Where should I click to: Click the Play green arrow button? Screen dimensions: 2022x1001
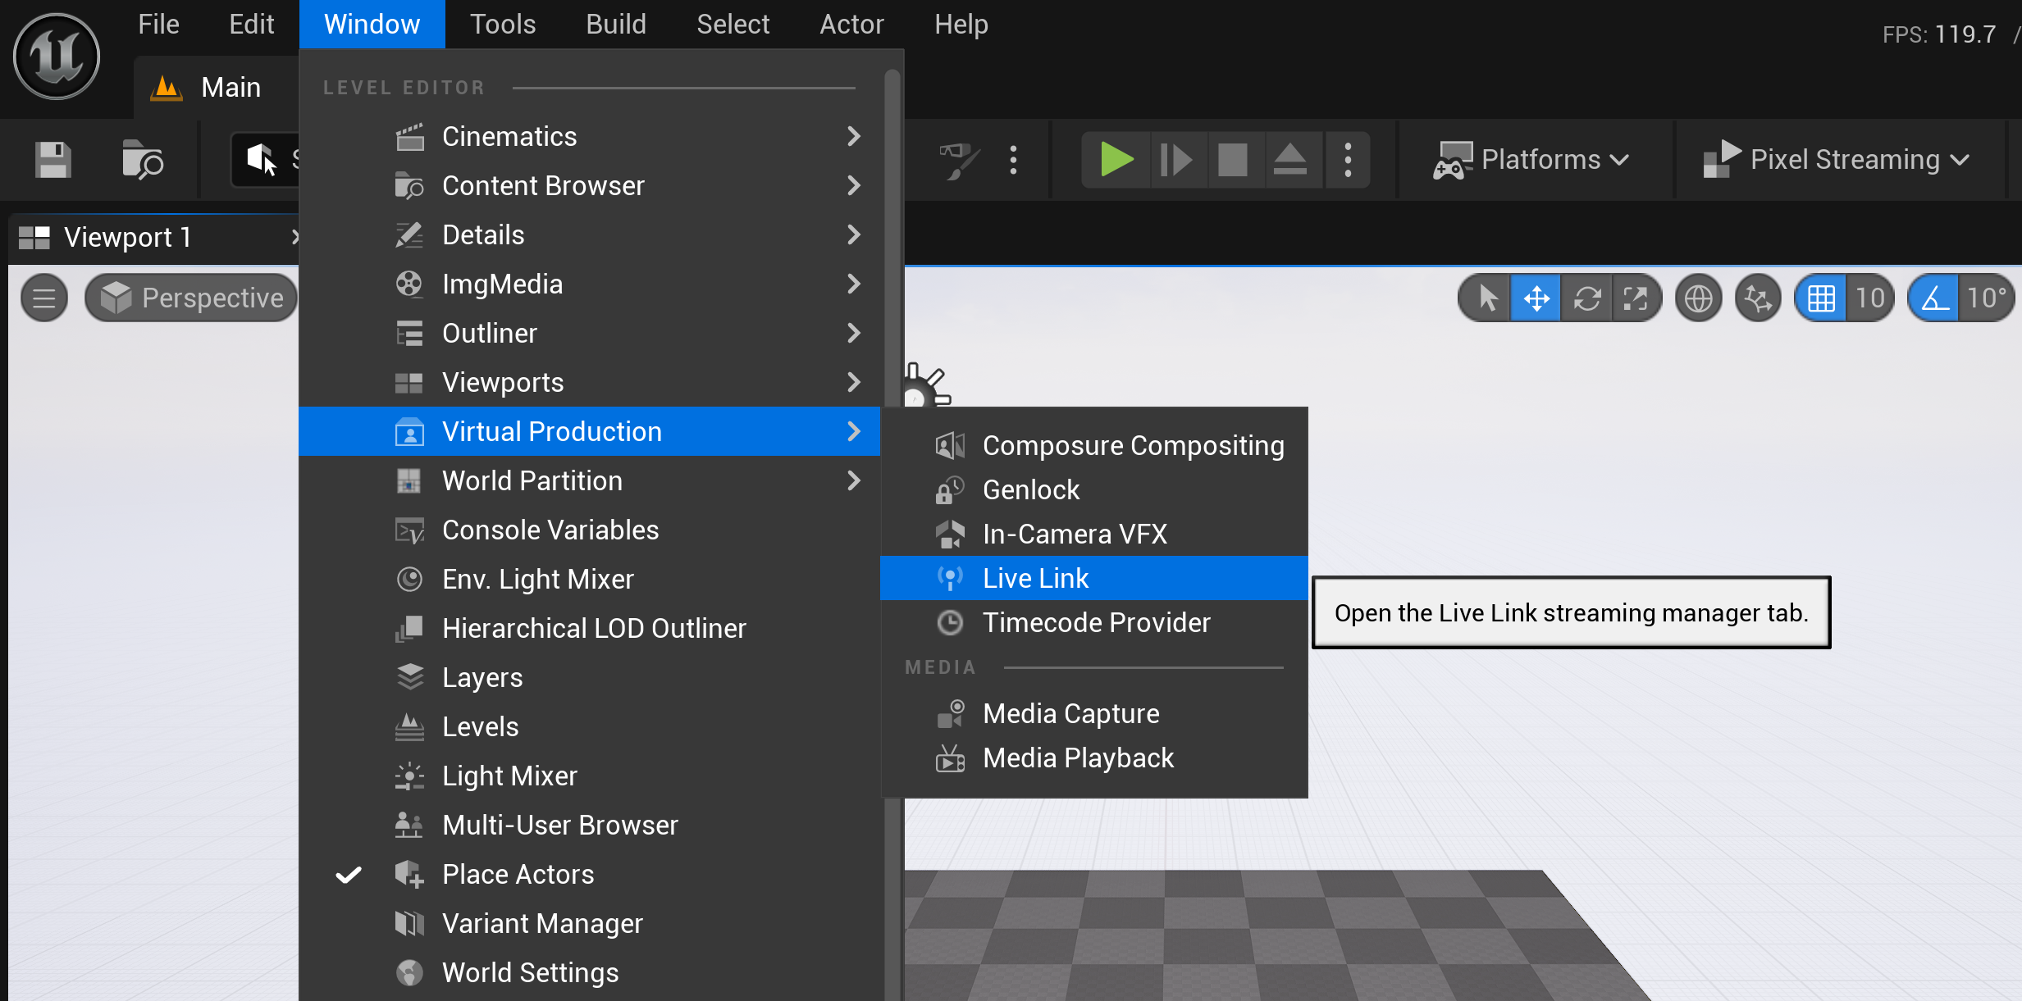1116,160
